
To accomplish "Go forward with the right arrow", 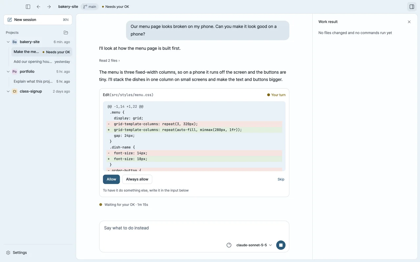I will coord(49,7).
